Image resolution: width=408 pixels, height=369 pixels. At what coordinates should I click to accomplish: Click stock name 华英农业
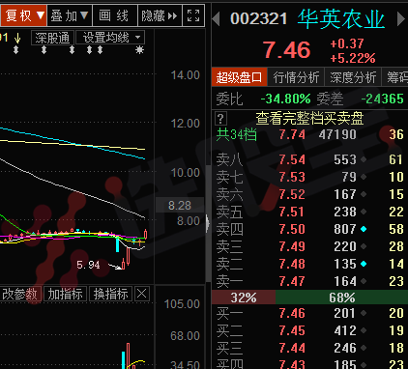coord(341,19)
